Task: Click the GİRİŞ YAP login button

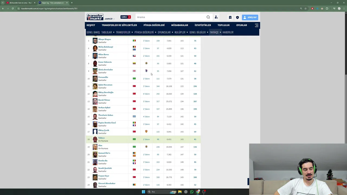Action: pos(250,17)
